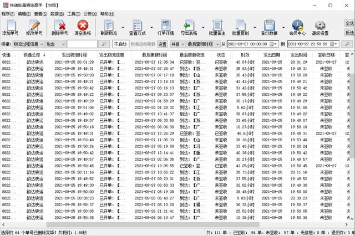Expand dropdown arrow next to 刷新物流
The width and height of the screenshot is (355, 236).
coord(123,28)
